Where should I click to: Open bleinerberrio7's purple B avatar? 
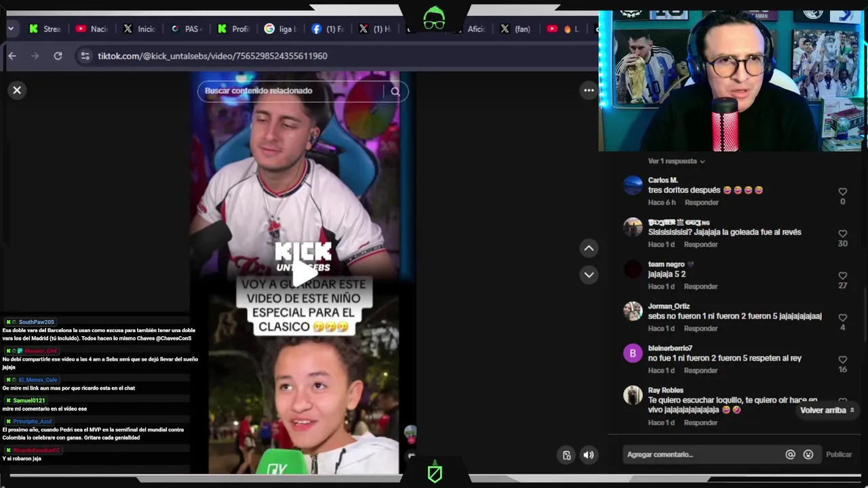click(633, 353)
